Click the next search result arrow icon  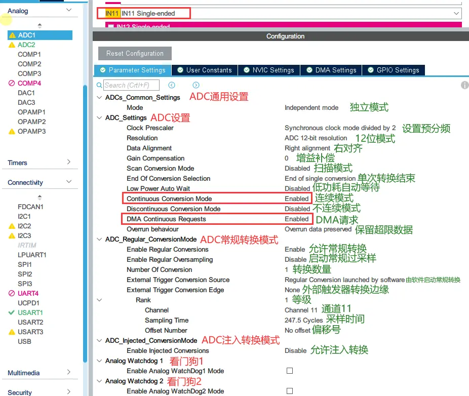click(196, 85)
